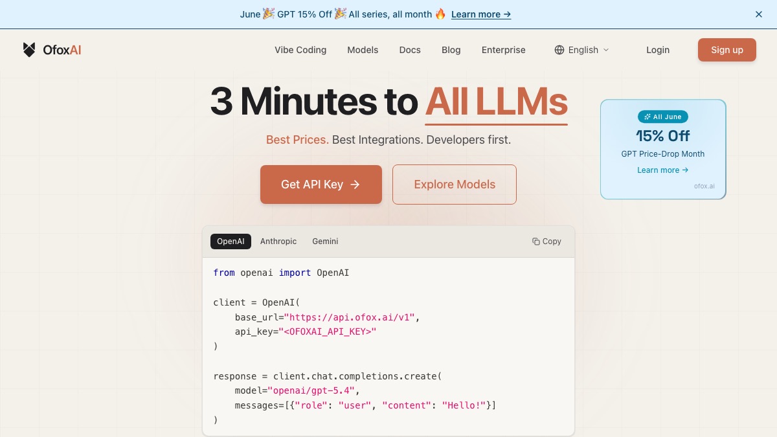Open the Enterprise nav item
The image size is (777, 437).
(x=504, y=50)
